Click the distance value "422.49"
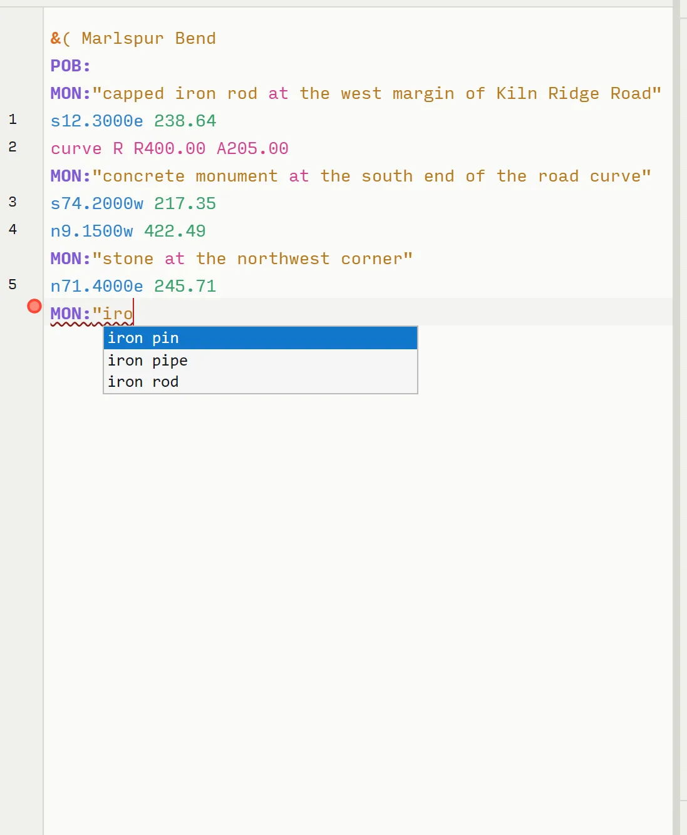 pyautogui.click(x=175, y=231)
